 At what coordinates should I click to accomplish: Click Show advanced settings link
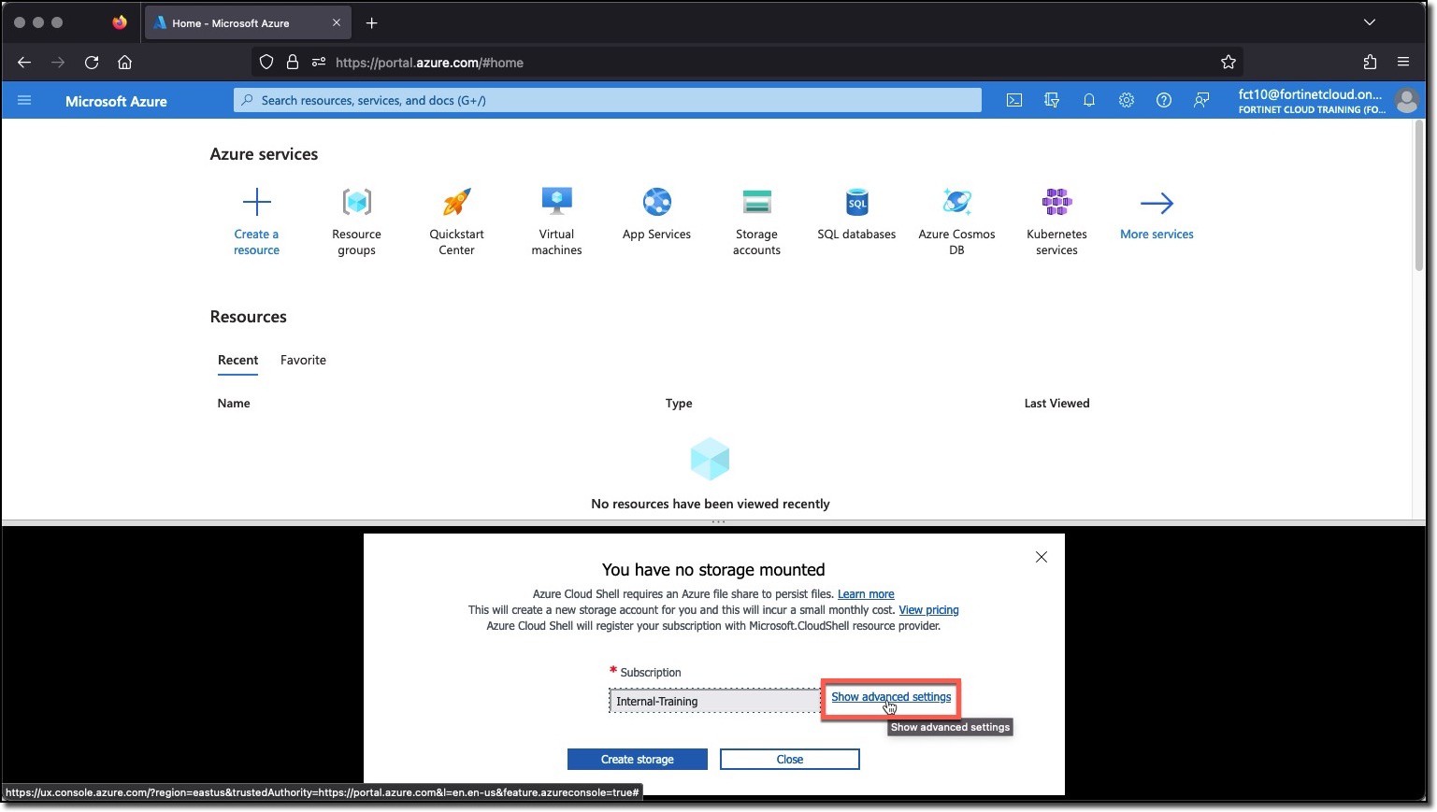[891, 697]
